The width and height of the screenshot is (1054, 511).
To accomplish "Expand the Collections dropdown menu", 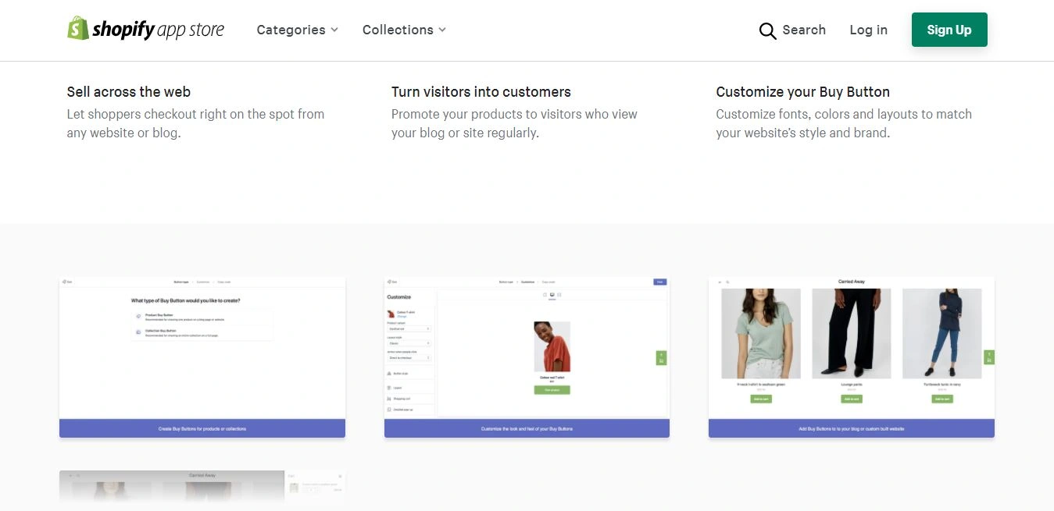I will click(x=404, y=30).
